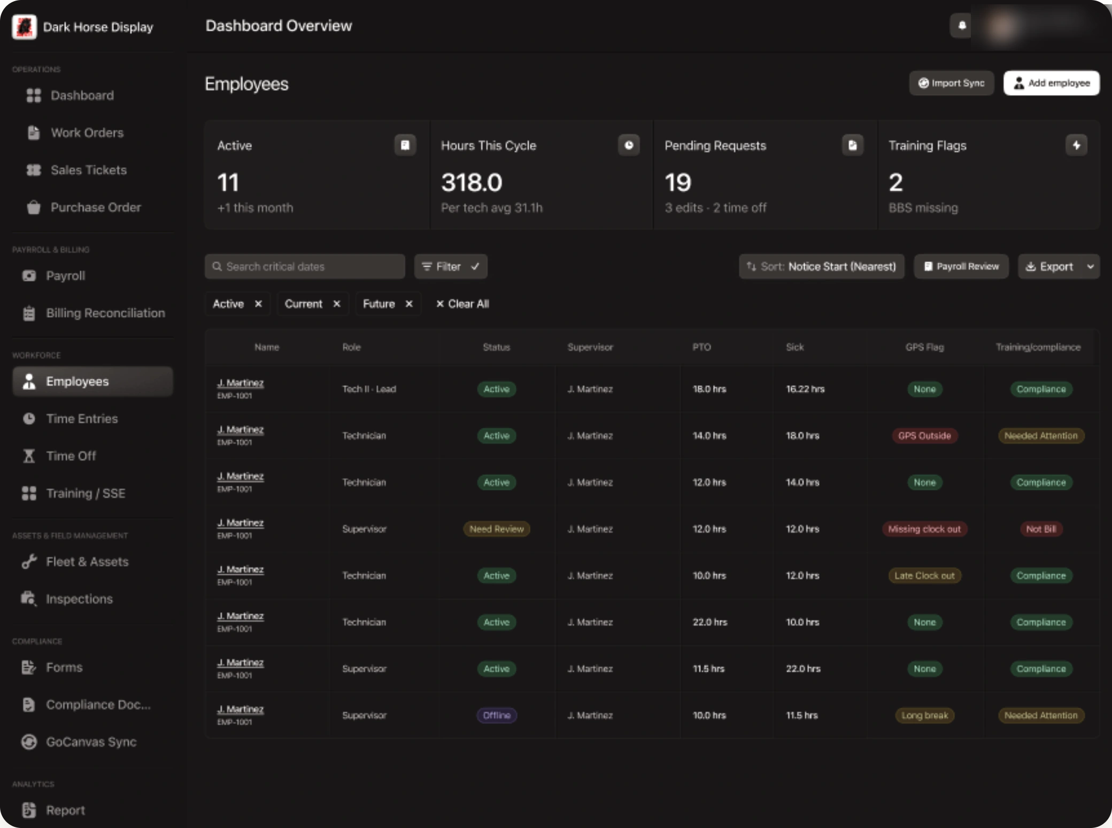This screenshot has height=828, width=1112.
Task: Sort by the PTO column header
Action: [701, 347]
